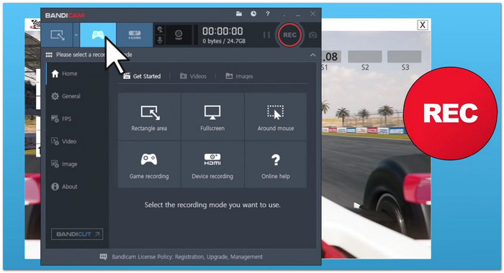This screenshot has height=273, width=504.
Task: Collapse the recording mode panel chevron
Action: pos(312,55)
